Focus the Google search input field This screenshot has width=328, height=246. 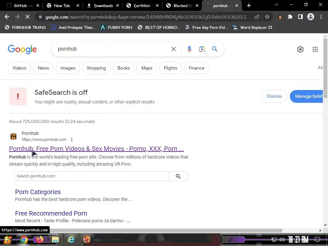pyautogui.click(x=113, y=49)
